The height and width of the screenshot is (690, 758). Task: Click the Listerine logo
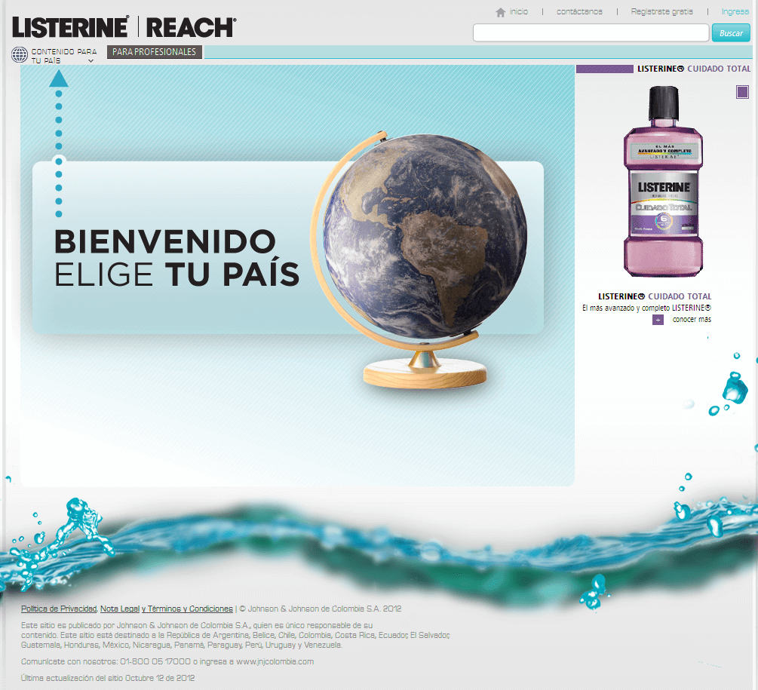pyautogui.click(x=70, y=27)
